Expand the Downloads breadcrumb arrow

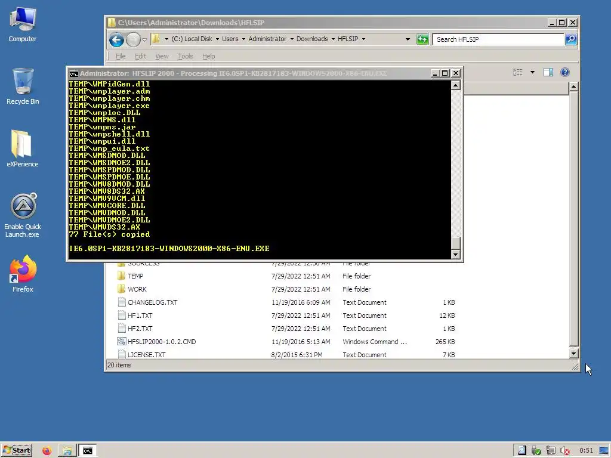click(333, 39)
